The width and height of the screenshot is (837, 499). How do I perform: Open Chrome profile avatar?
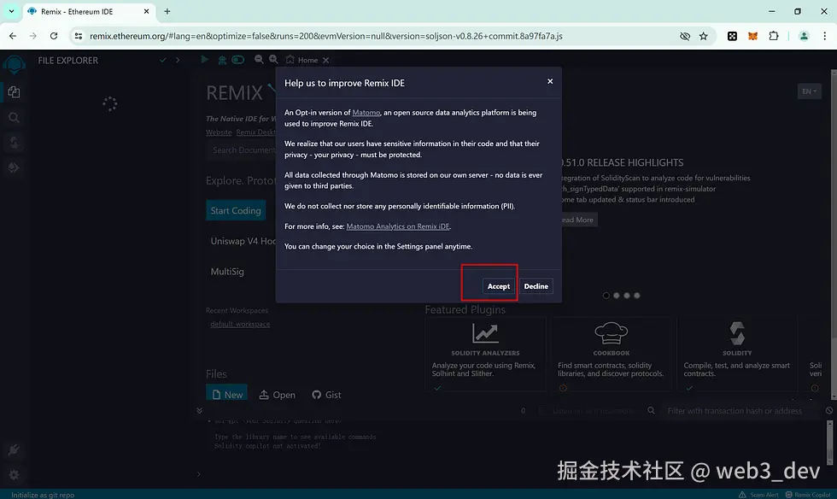coord(804,36)
